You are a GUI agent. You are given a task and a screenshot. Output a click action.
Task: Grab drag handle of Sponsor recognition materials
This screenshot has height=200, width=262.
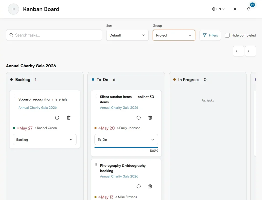coord(15,96)
